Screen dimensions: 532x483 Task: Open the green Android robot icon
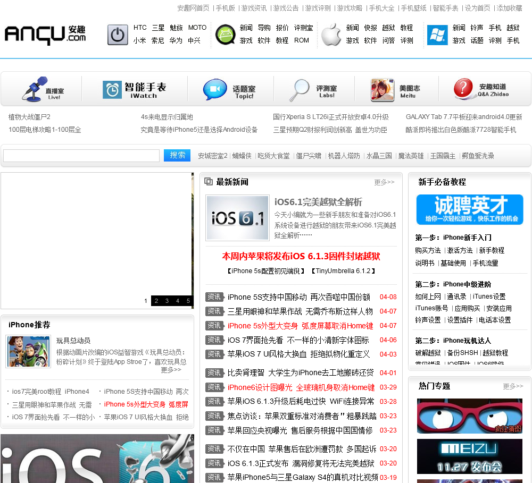click(225, 35)
